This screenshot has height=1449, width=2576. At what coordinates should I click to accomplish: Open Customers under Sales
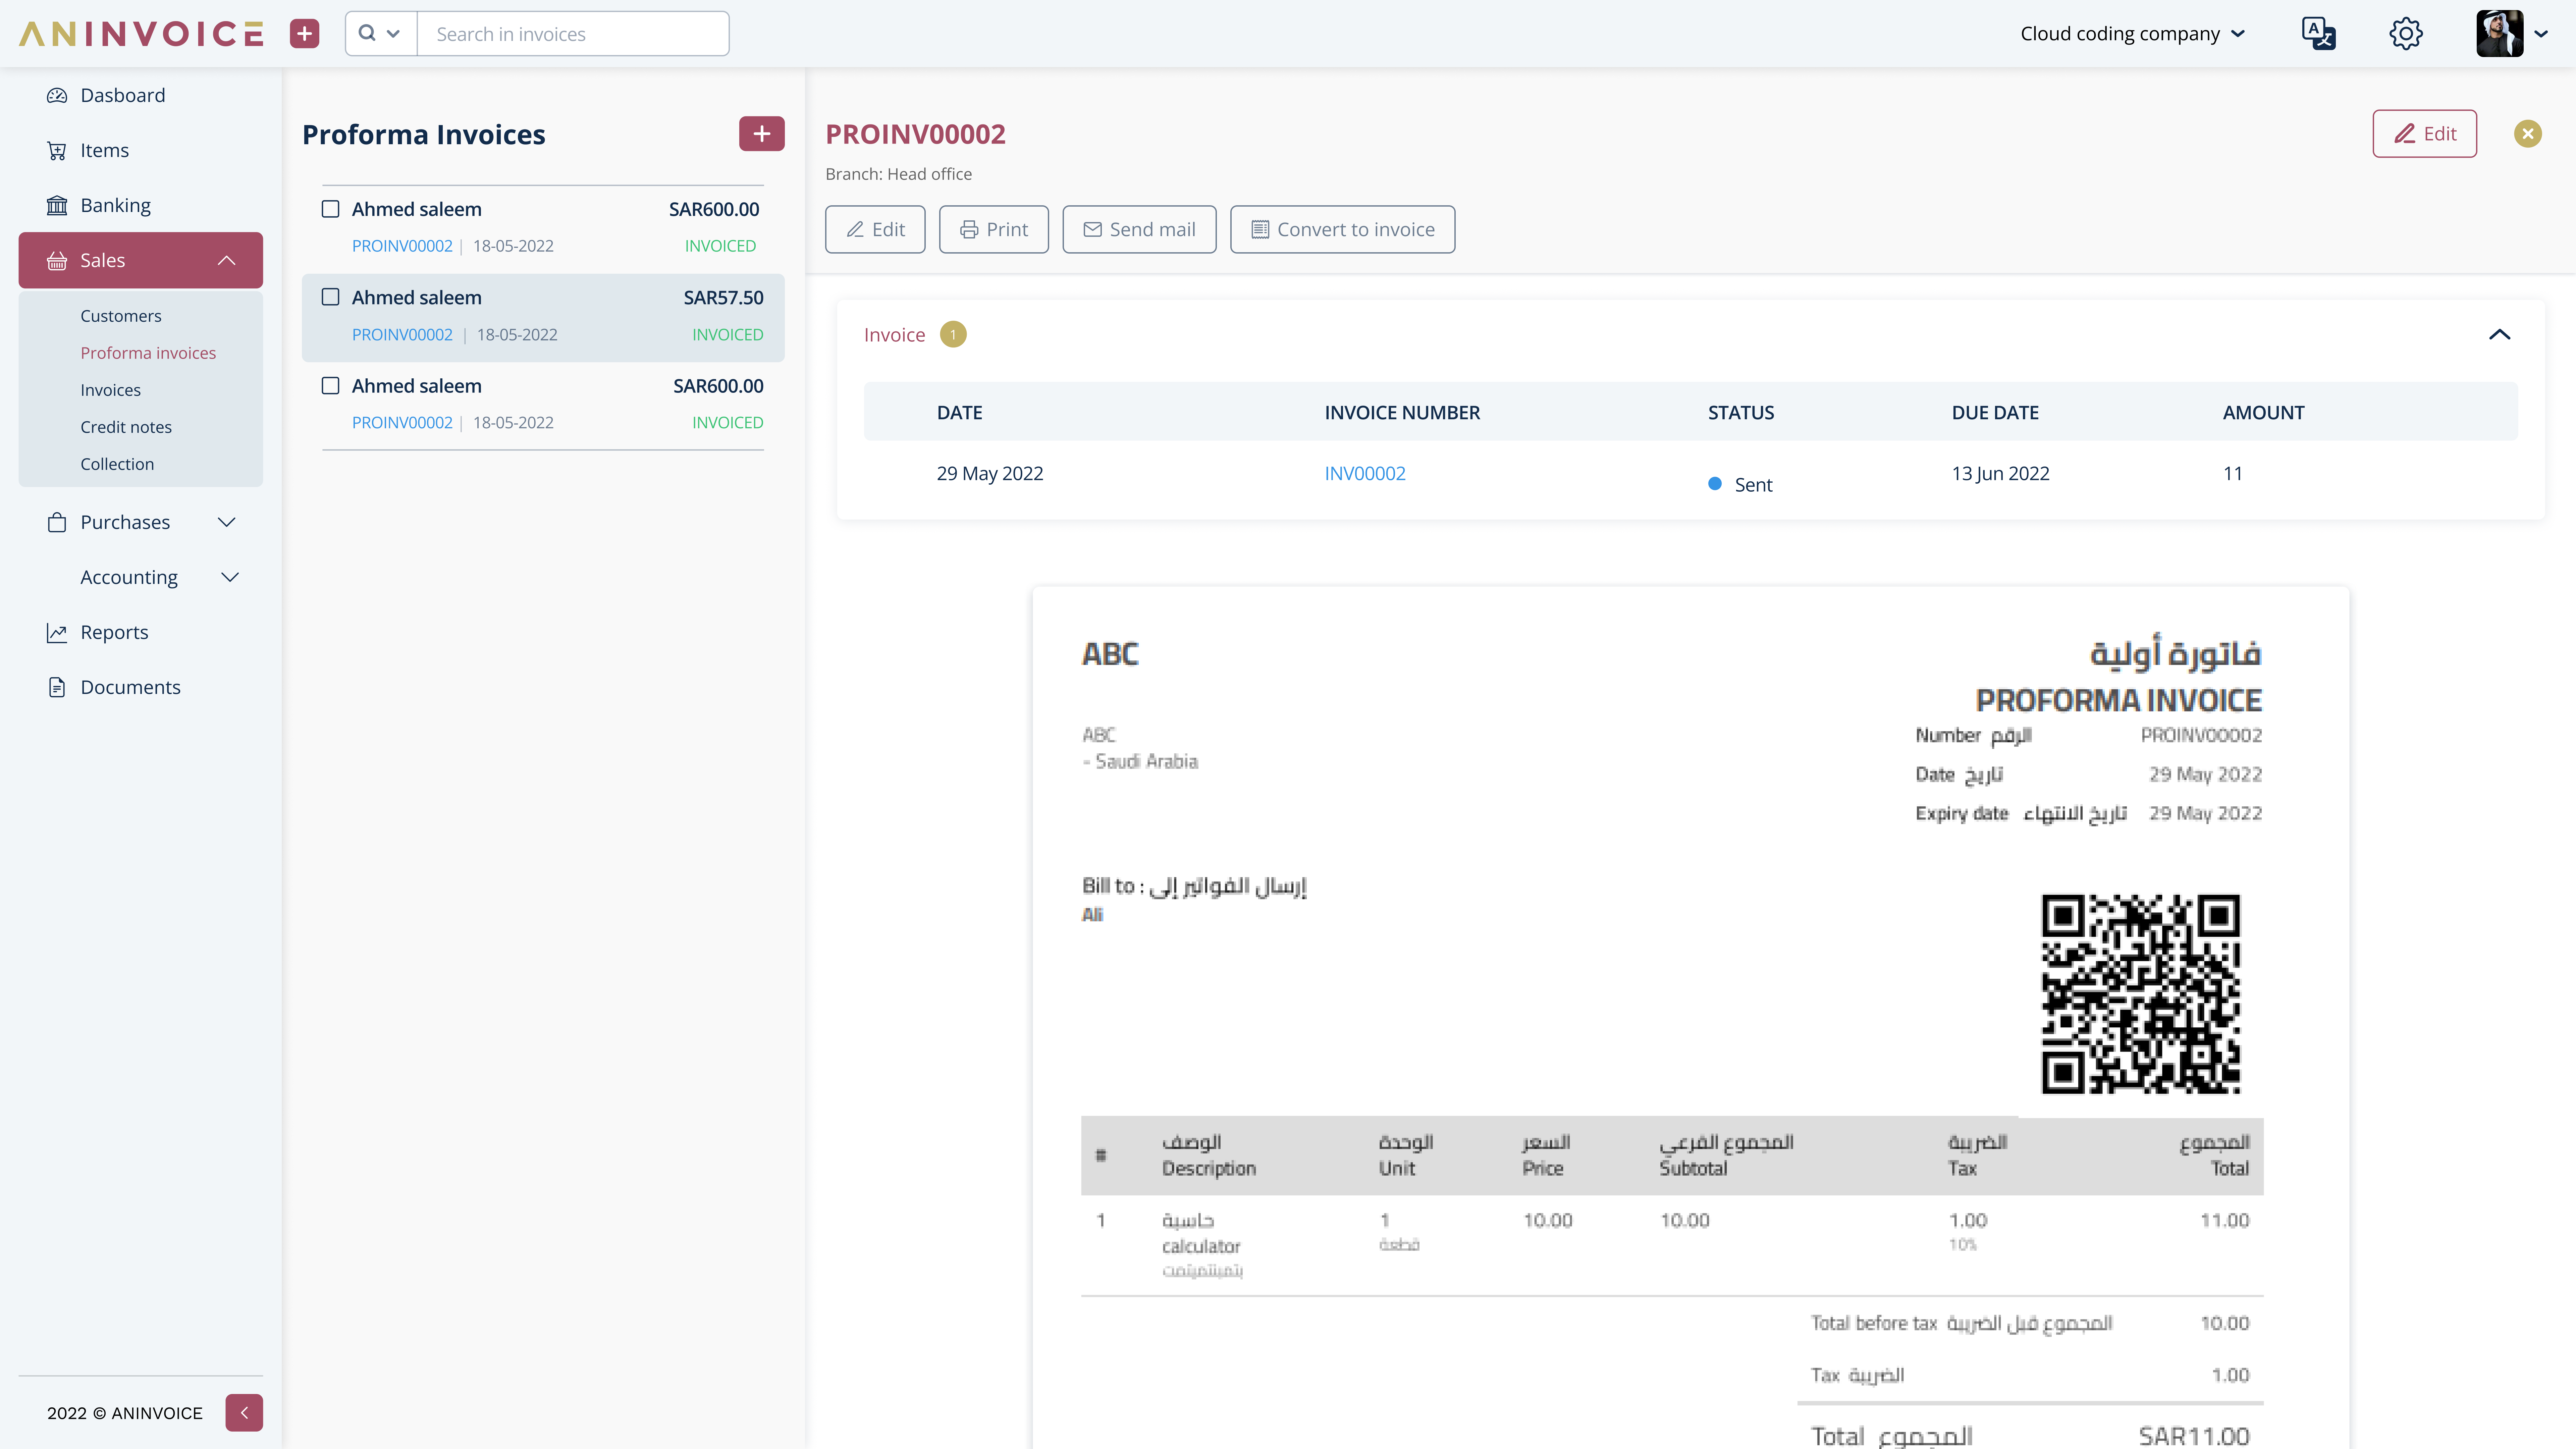tap(121, 316)
